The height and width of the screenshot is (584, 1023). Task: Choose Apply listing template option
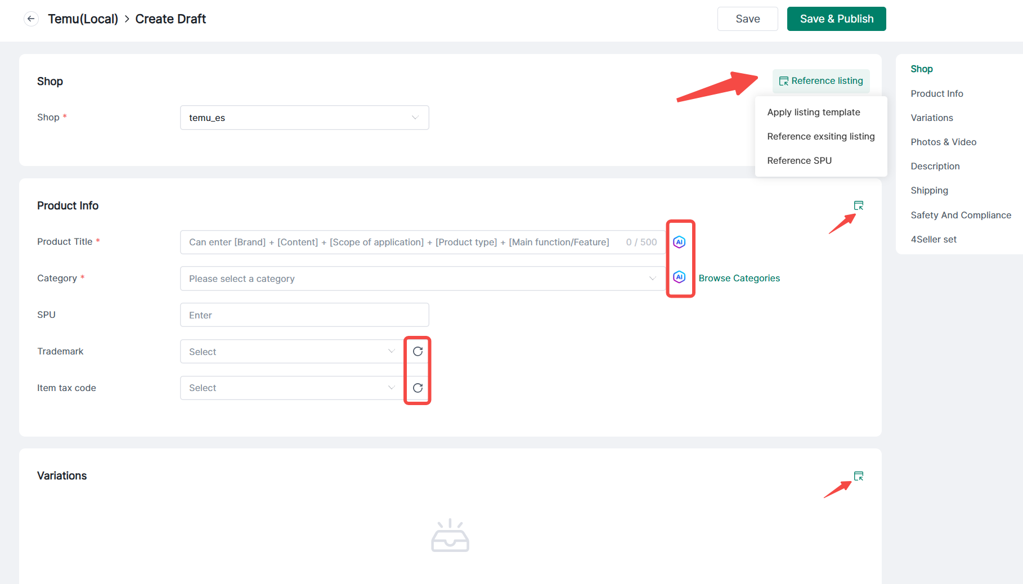tap(813, 112)
